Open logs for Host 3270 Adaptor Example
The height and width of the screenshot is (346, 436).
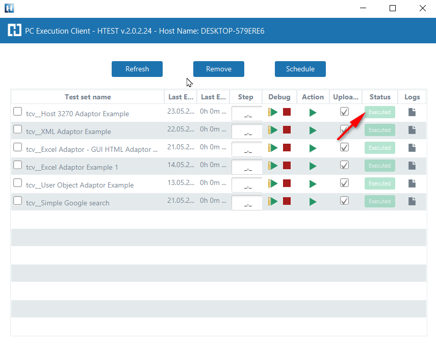412,112
